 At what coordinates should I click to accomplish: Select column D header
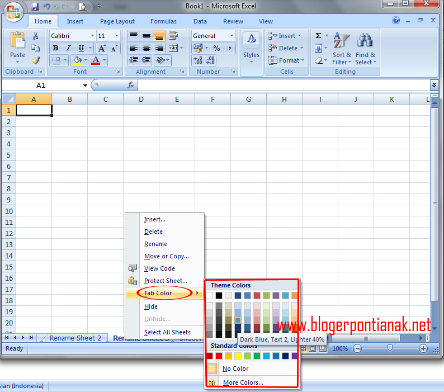[x=141, y=99]
